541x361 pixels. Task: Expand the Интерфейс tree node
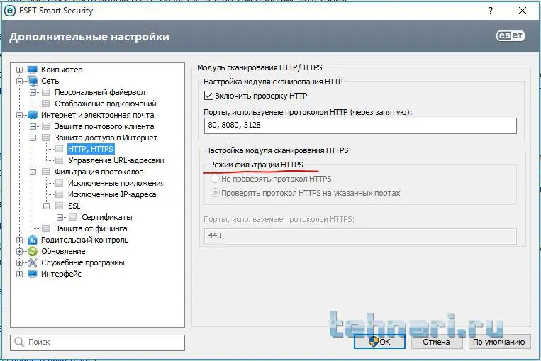tap(19, 274)
